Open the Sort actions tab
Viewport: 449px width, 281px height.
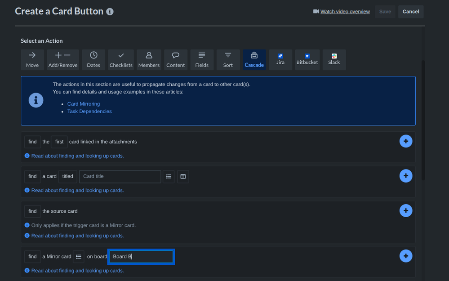[228, 60]
